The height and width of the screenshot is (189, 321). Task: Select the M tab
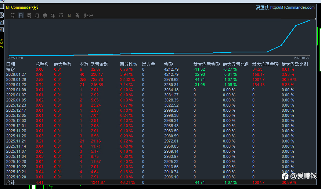click(x=69, y=15)
